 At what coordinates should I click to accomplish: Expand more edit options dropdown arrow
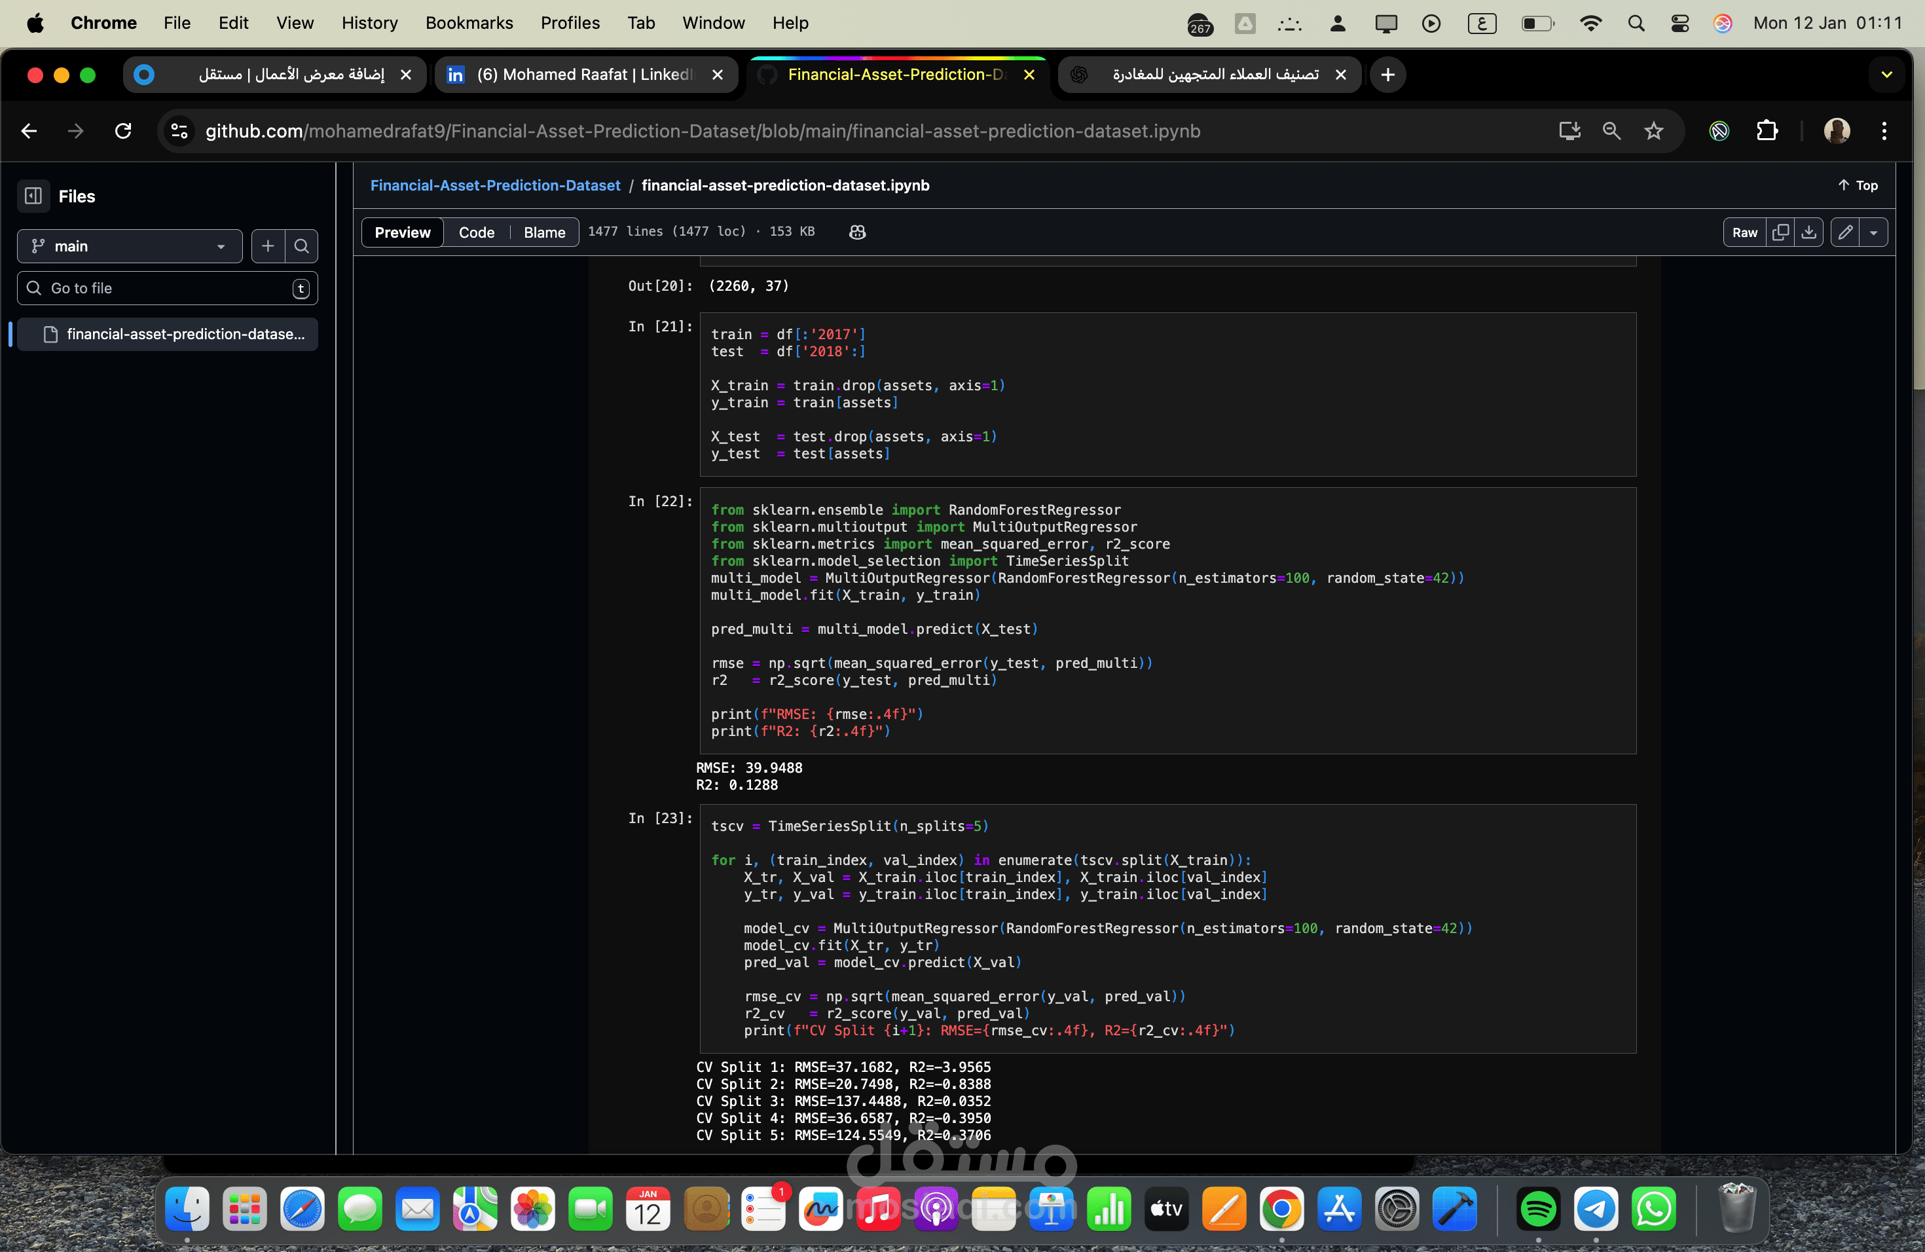[x=1873, y=232]
